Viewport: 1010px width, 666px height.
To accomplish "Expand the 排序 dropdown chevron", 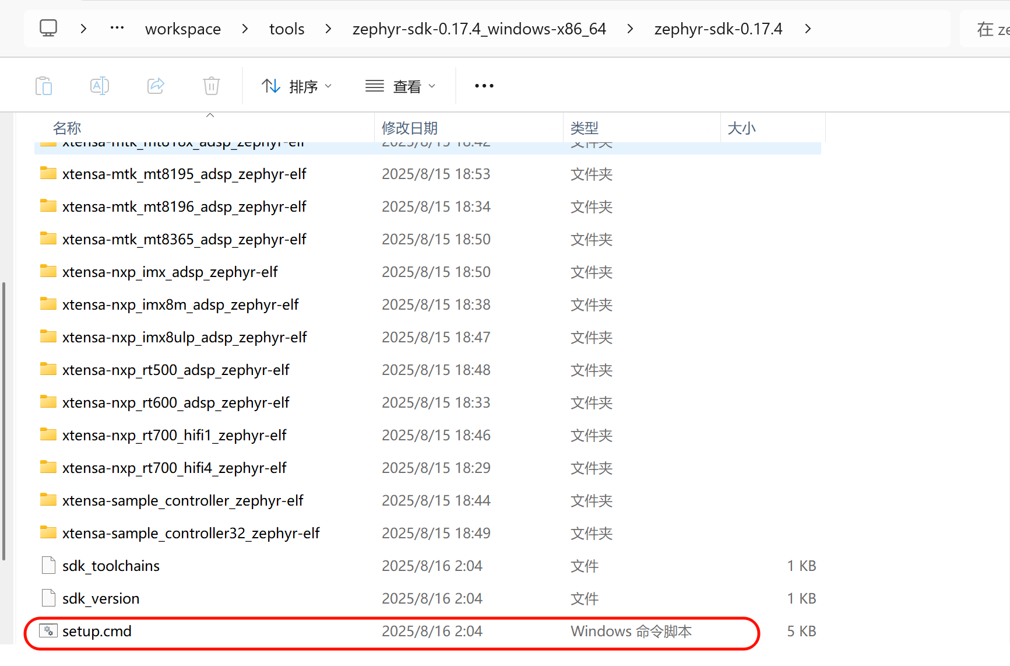I will [x=329, y=86].
